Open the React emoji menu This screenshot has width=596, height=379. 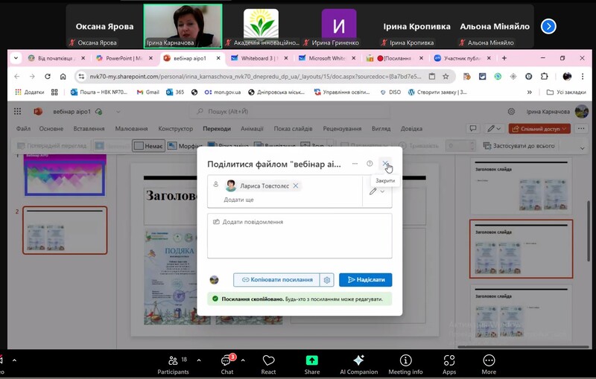tap(268, 365)
